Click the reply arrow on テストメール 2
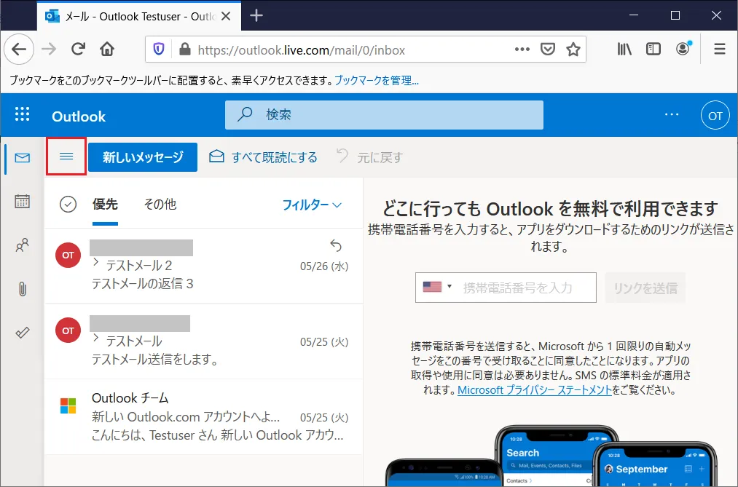 click(x=336, y=245)
